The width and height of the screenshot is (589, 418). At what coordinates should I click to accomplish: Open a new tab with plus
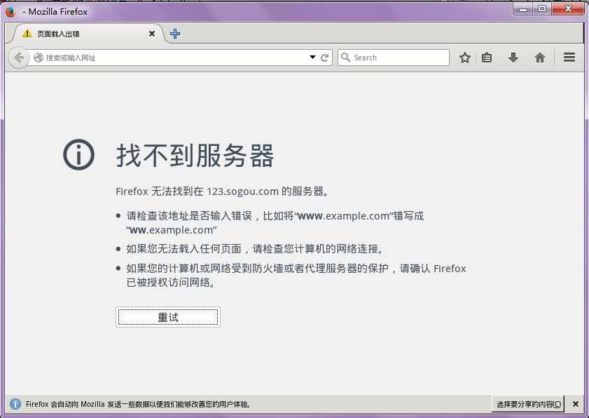(175, 34)
